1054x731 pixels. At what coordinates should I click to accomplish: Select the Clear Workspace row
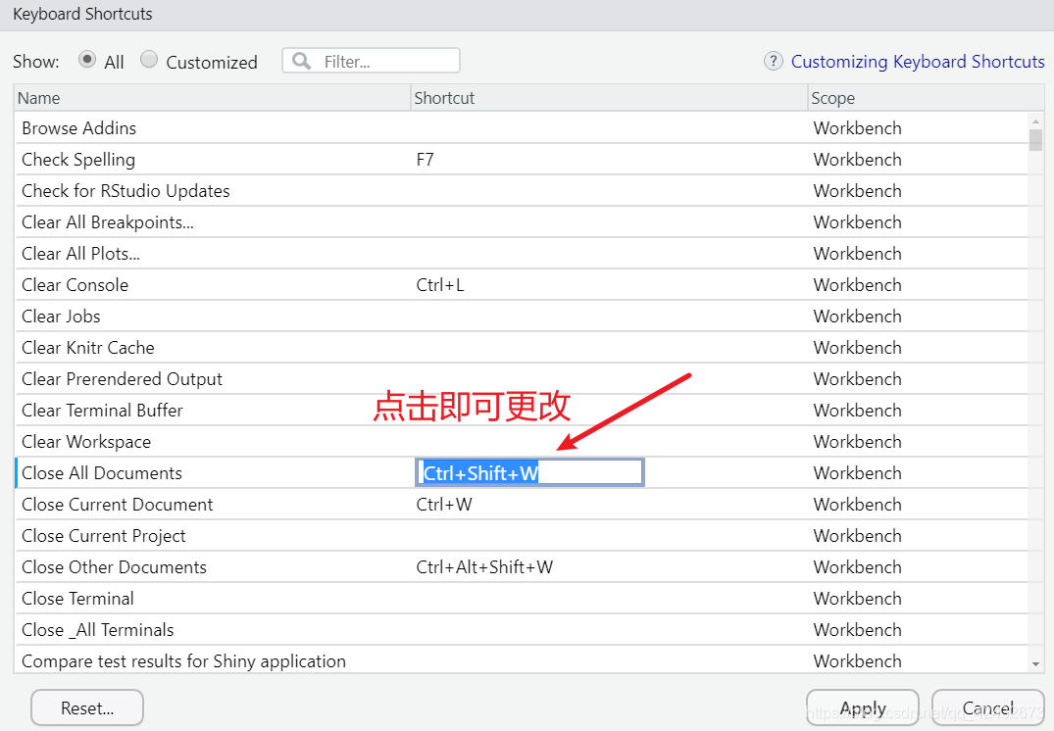pos(521,441)
